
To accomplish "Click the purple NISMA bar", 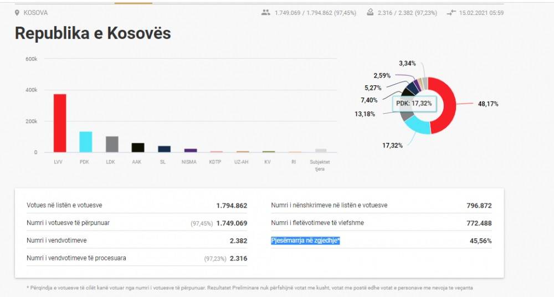I will [191, 151].
